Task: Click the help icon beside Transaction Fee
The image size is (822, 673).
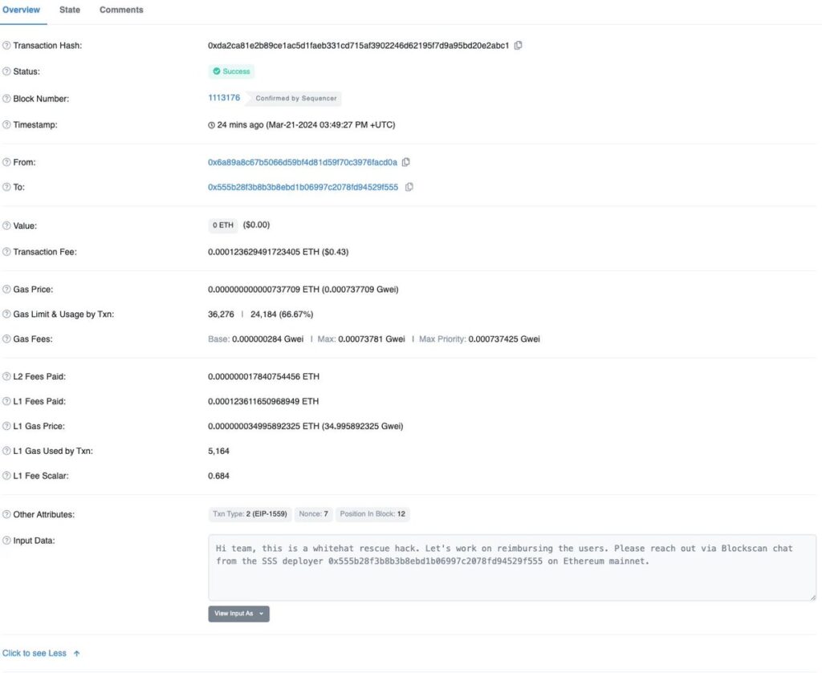Action: pos(6,251)
